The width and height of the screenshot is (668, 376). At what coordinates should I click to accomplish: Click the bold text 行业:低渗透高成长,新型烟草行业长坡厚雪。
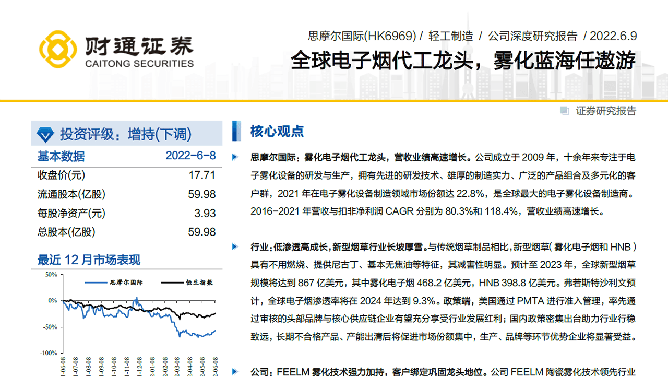(339, 246)
